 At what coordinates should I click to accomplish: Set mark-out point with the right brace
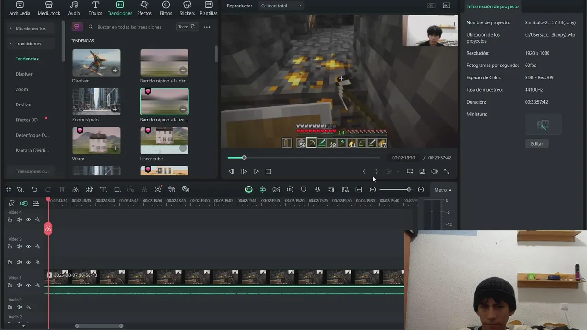coord(377,171)
